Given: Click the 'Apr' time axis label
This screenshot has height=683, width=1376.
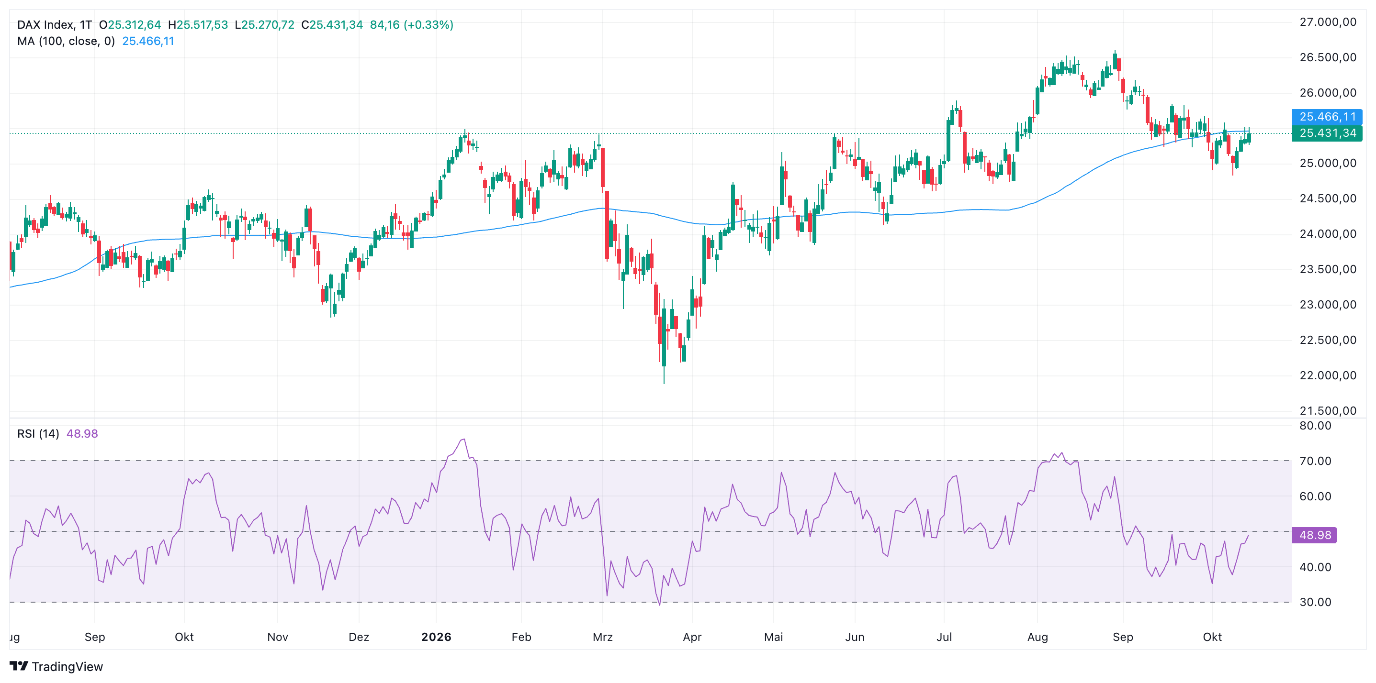Looking at the screenshot, I should click(x=692, y=637).
